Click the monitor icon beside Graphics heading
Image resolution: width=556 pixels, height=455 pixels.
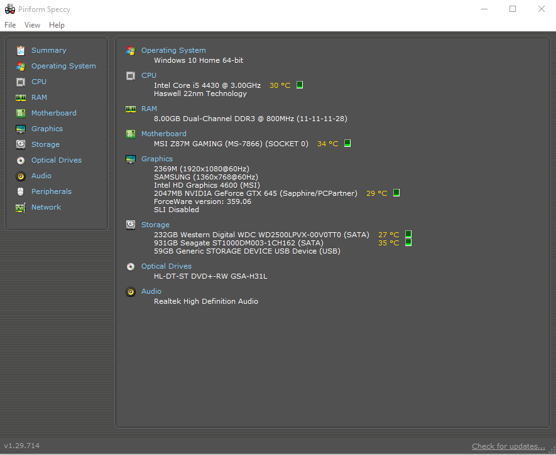coord(131,159)
